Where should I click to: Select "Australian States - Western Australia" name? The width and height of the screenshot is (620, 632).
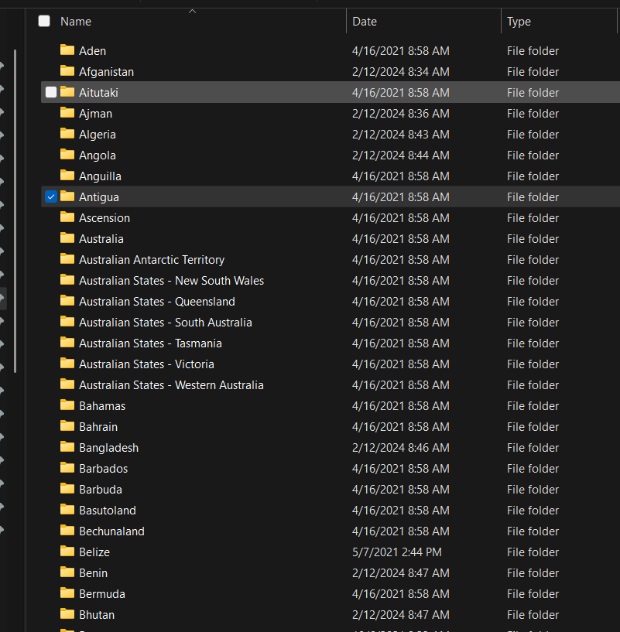coord(171,385)
